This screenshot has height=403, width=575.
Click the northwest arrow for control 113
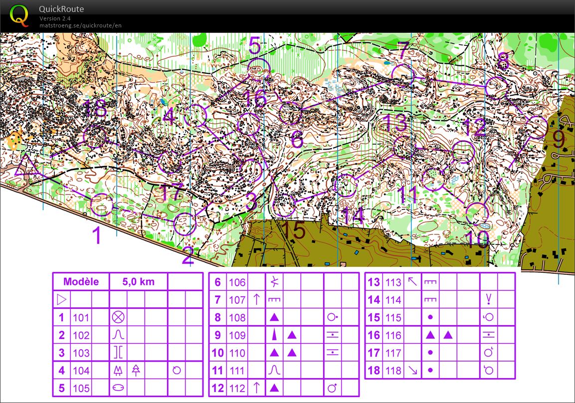[x=412, y=282]
